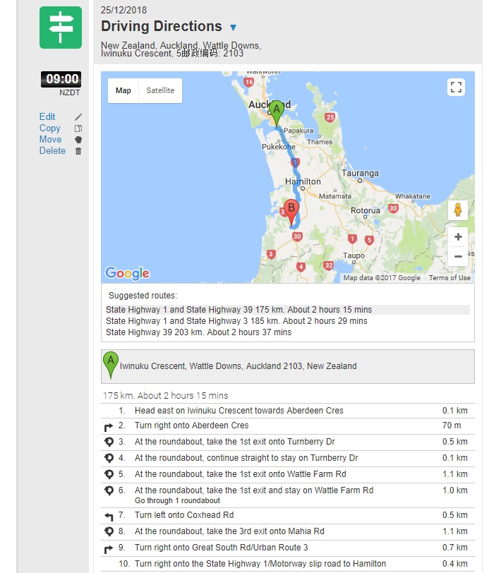Click the Delete link
Screen dimensions: 501x573
[52, 150]
